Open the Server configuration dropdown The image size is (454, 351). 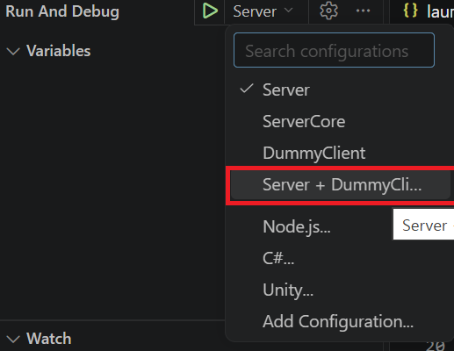pos(263,11)
